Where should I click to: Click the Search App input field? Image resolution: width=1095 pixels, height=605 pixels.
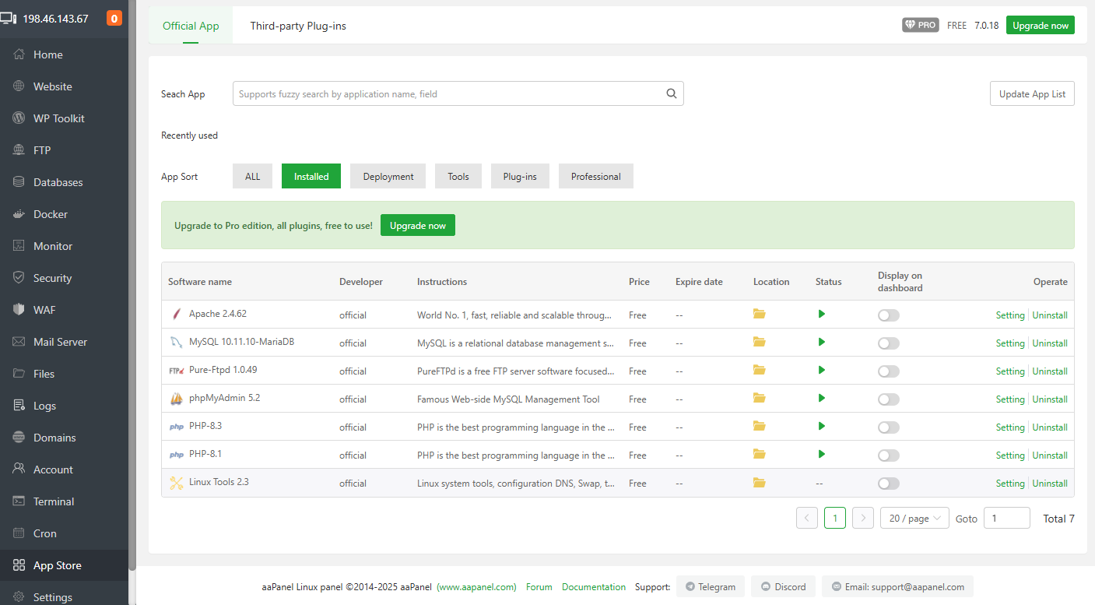pos(447,94)
